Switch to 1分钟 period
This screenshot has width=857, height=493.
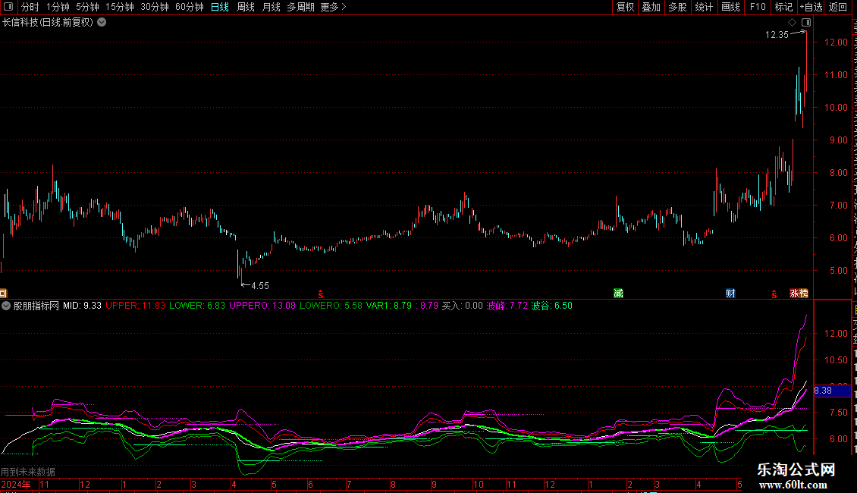[58, 7]
